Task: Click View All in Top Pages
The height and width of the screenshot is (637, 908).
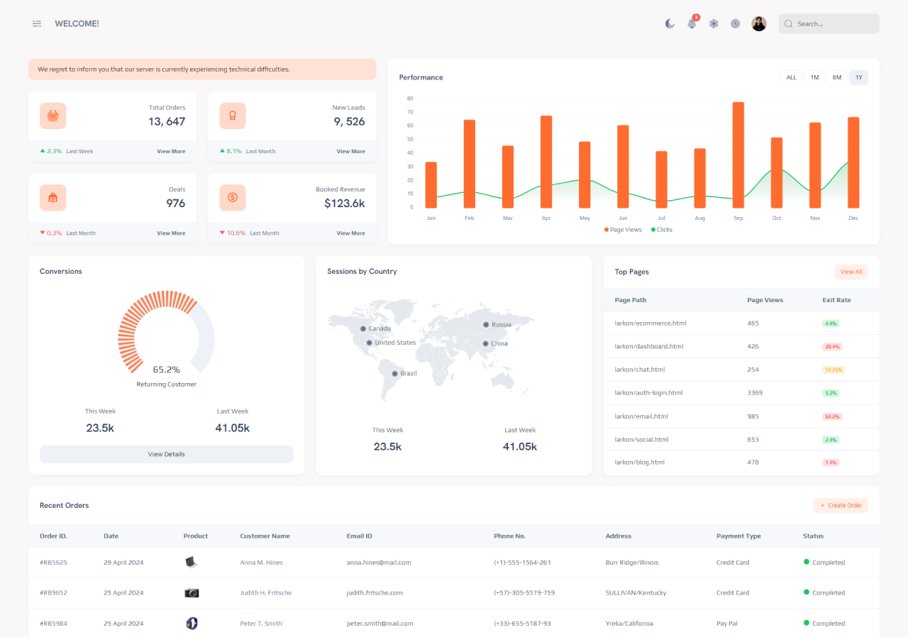Action: click(851, 272)
